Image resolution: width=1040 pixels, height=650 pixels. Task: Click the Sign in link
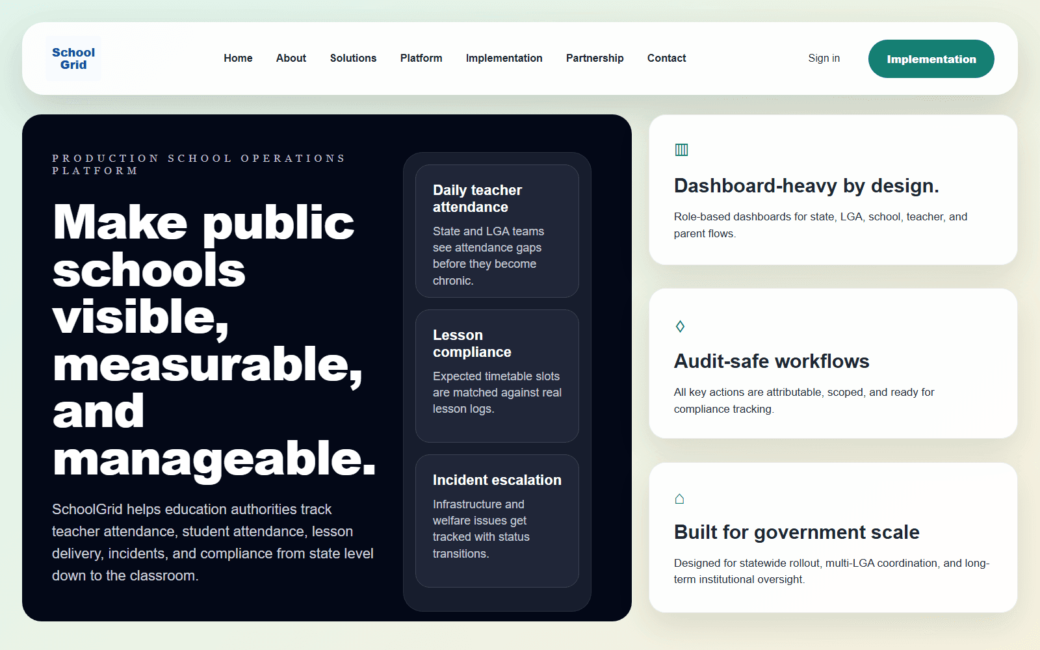coord(824,58)
